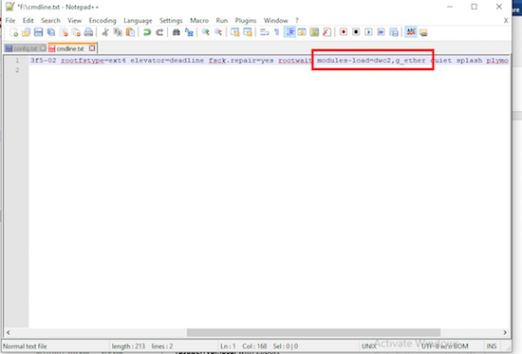Click 'Normal text file' in the status bar
The height and width of the screenshot is (354, 522).
25,346
